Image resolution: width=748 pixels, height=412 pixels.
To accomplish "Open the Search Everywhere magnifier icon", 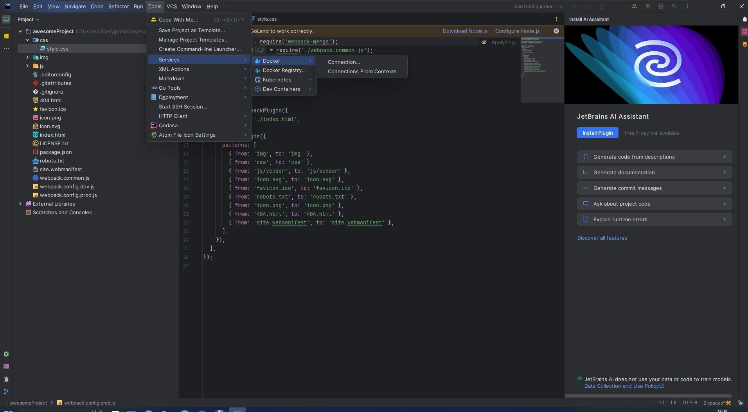I will pos(674,6).
